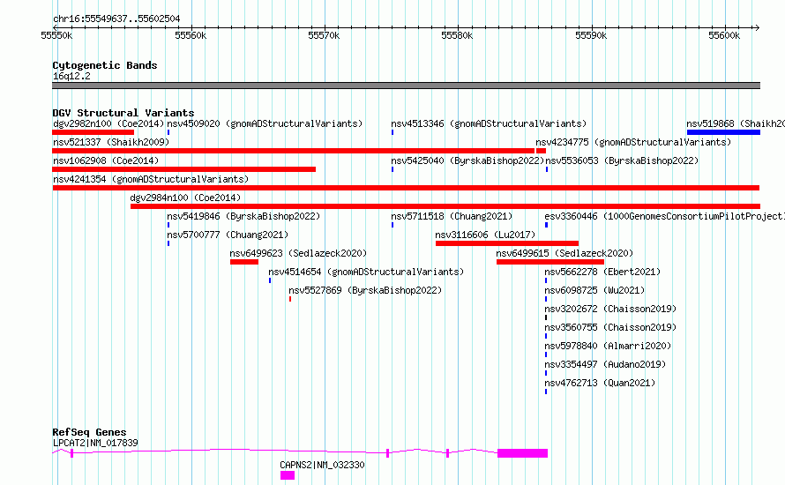Select nsv5662278 (Ebert2021) variant label

coord(602,272)
